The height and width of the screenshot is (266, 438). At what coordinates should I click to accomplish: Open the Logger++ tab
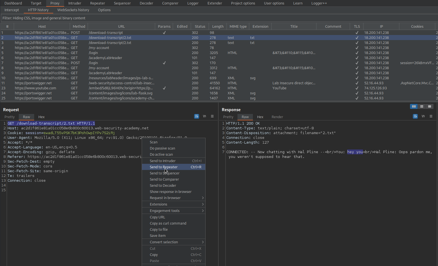(x=319, y=3)
